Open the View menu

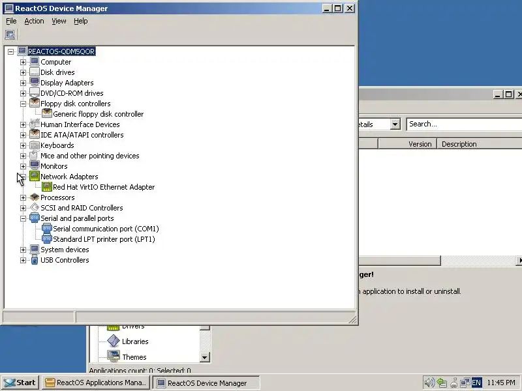[59, 21]
